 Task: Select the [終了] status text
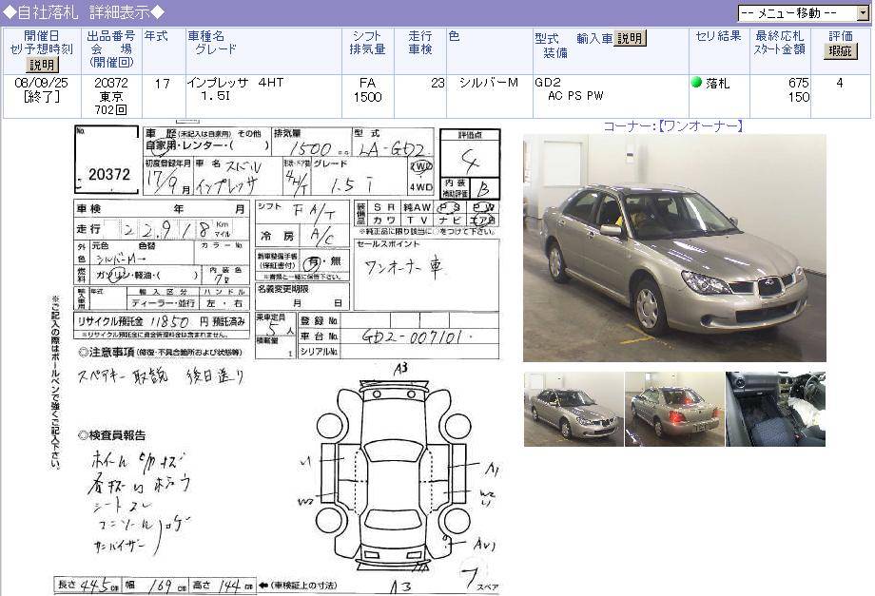tap(41, 97)
